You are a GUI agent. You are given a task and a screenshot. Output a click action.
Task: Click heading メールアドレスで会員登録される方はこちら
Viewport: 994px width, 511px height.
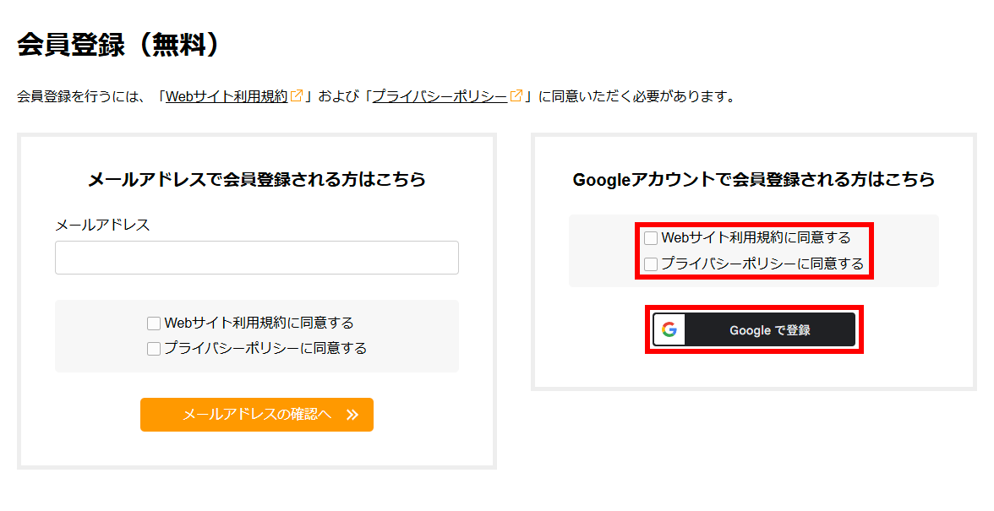pyautogui.click(x=256, y=179)
